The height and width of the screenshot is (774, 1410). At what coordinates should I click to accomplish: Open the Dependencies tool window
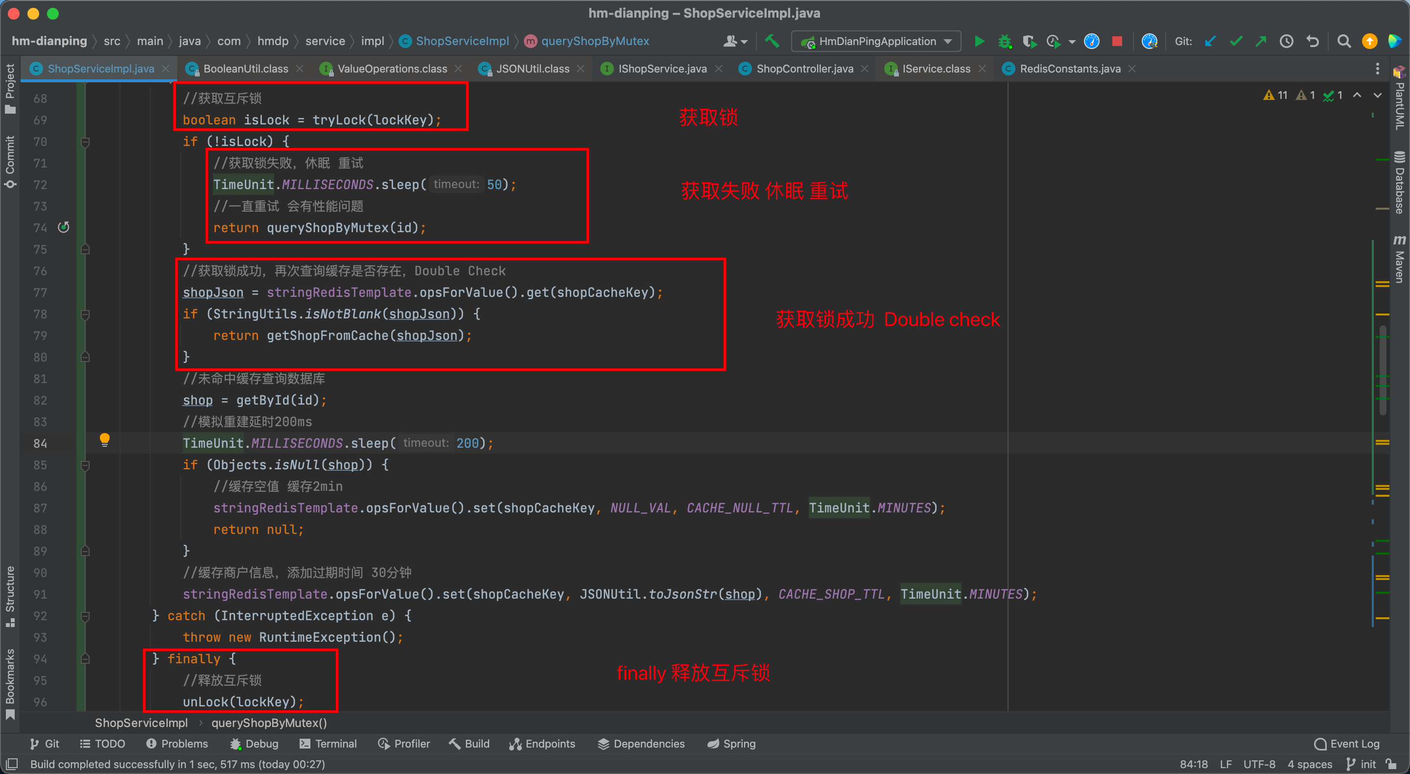point(641,743)
